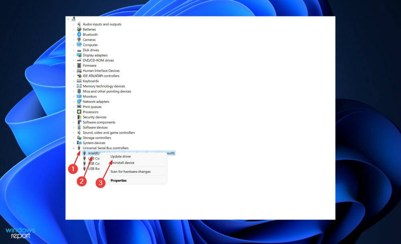Collapse the Universal Serial Bus controllers node
This screenshot has width=401, height=244.
tap(74, 148)
